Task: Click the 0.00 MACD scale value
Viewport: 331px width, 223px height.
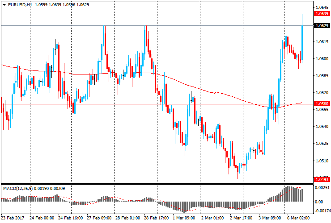Action: pyautogui.click(x=319, y=202)
